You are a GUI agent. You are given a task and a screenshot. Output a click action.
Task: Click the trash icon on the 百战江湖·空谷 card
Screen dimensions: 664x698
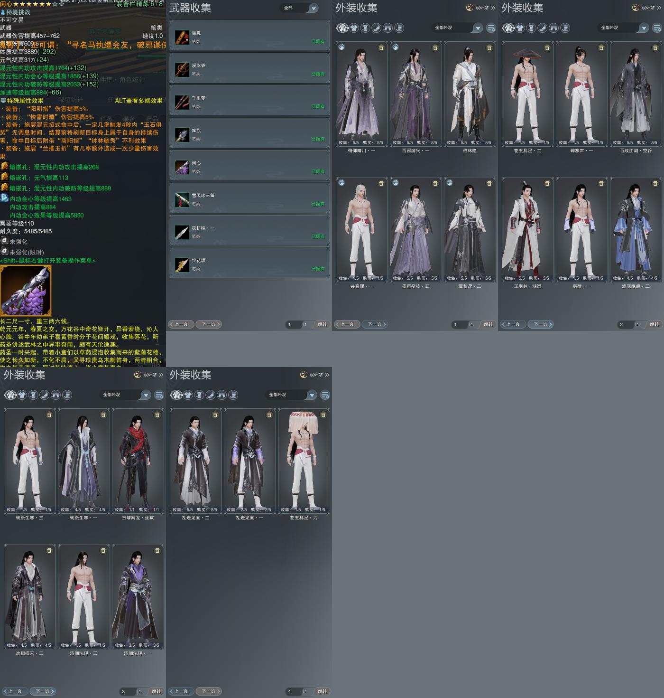655,48
